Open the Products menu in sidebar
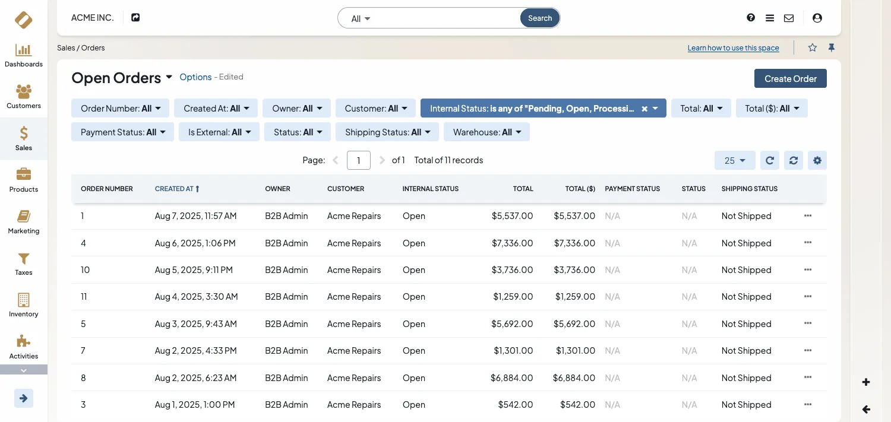This screenshot has width=891, height=422. (24, 180)
